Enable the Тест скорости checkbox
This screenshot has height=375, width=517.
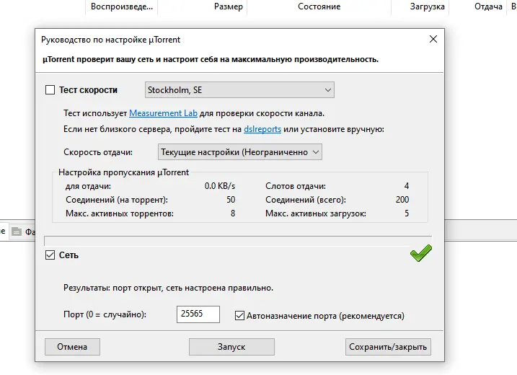coord(50,90)
